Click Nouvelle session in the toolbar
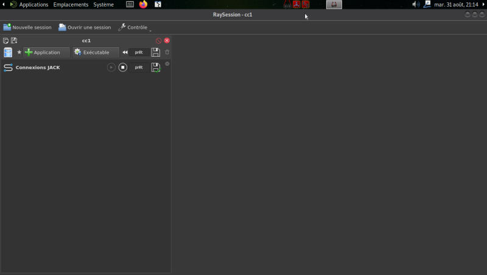 pos(27,27)
